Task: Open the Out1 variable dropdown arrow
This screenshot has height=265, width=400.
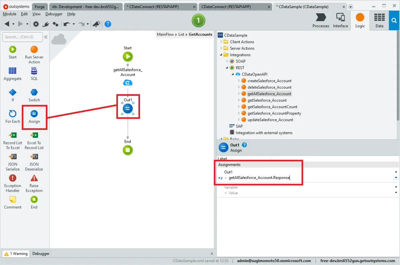Action: (396, 172)
